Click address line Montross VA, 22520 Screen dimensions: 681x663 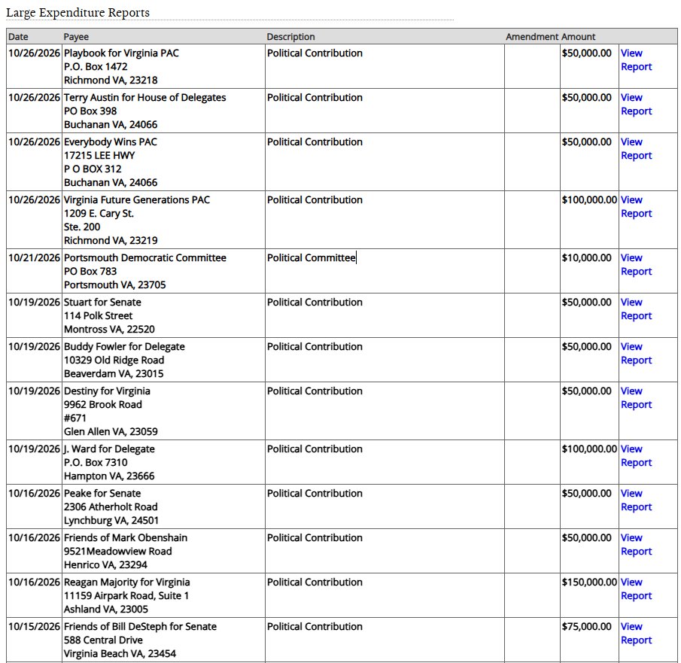click(109, 330)
